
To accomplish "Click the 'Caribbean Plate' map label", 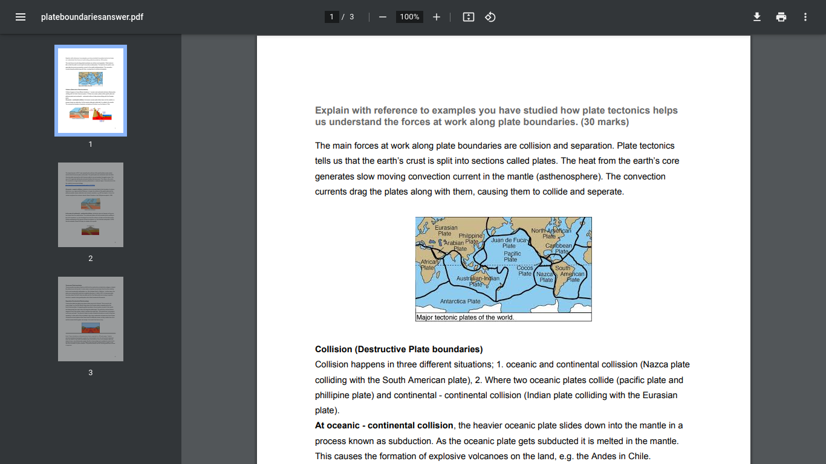I will (559, 249).
